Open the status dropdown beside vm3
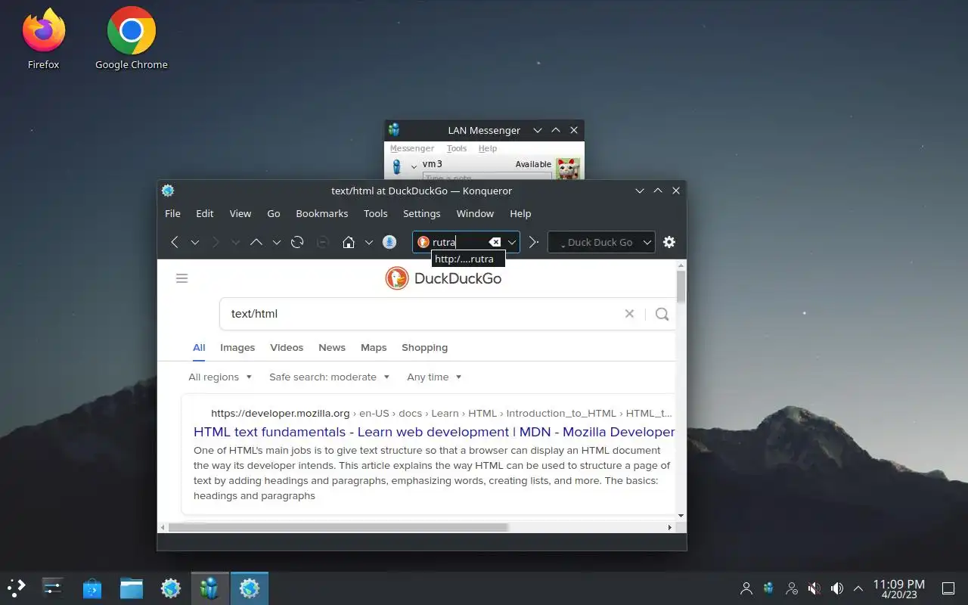Viewport: 968px width, 605px height. pyautogui.click(x=414, y=166)
